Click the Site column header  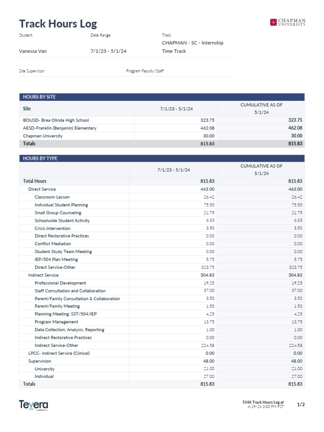(27, 109)
